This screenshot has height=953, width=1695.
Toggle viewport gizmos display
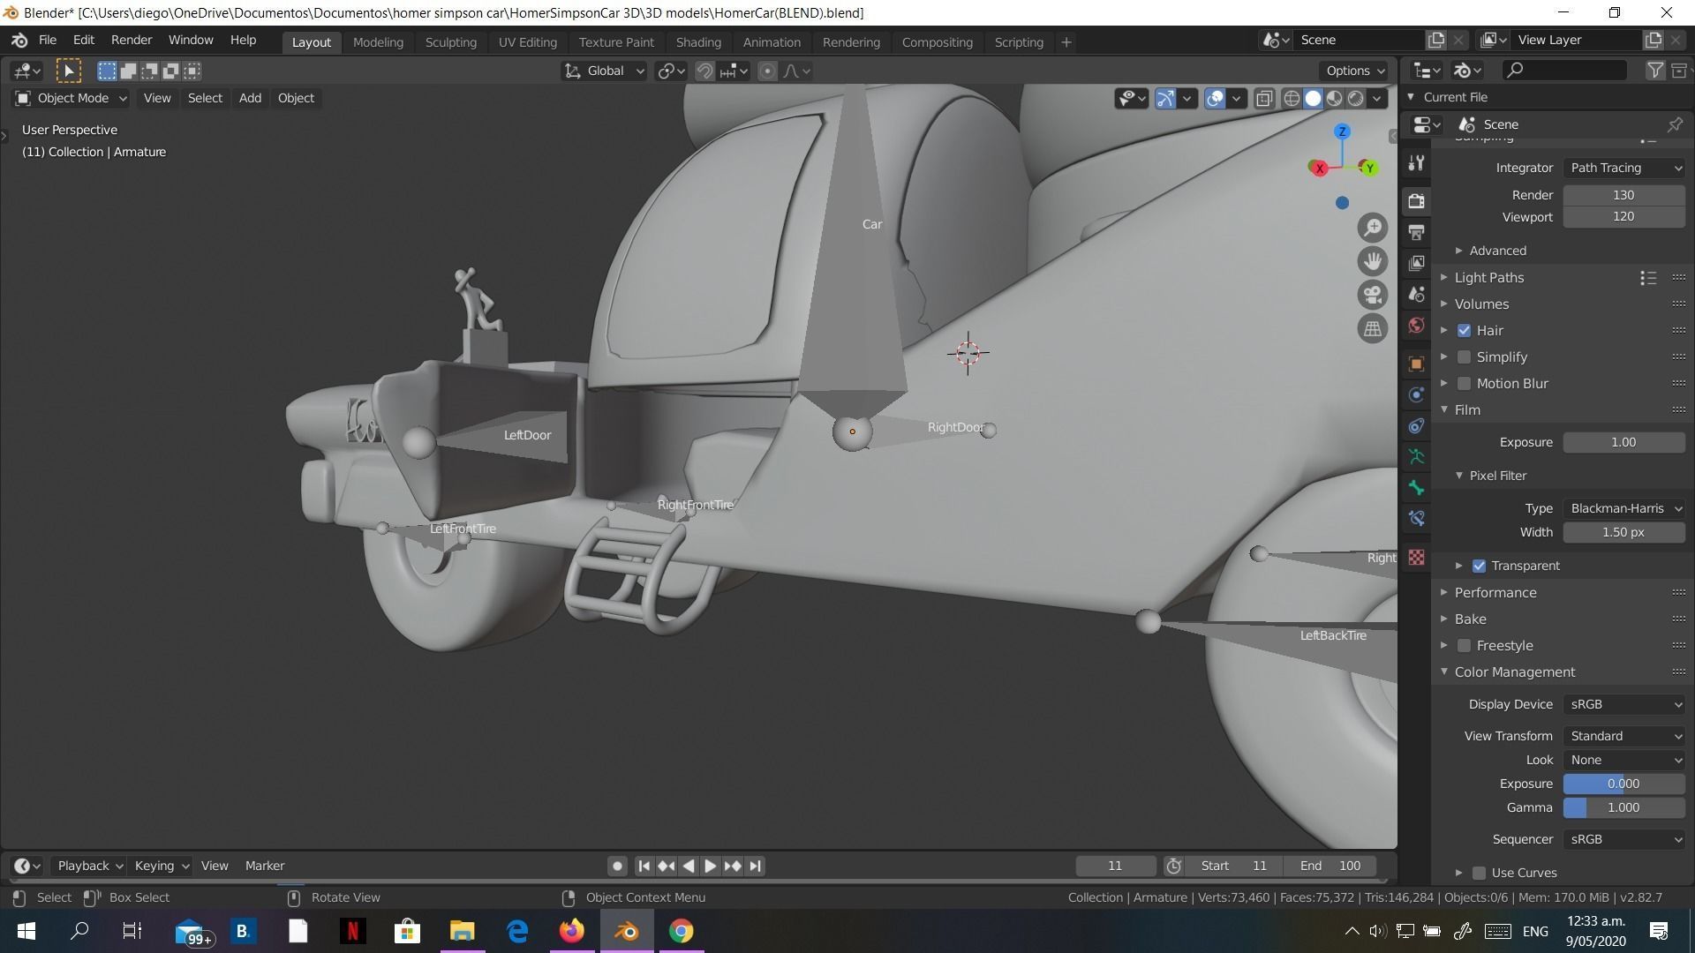pos(1165,98)
